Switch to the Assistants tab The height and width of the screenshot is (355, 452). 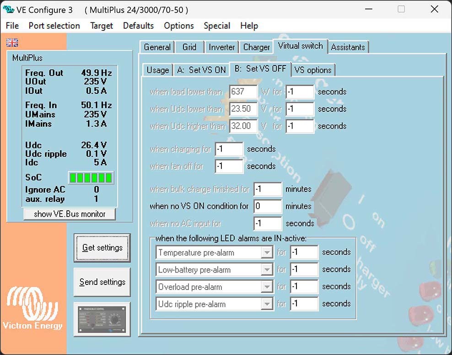(x=348, y=47)
